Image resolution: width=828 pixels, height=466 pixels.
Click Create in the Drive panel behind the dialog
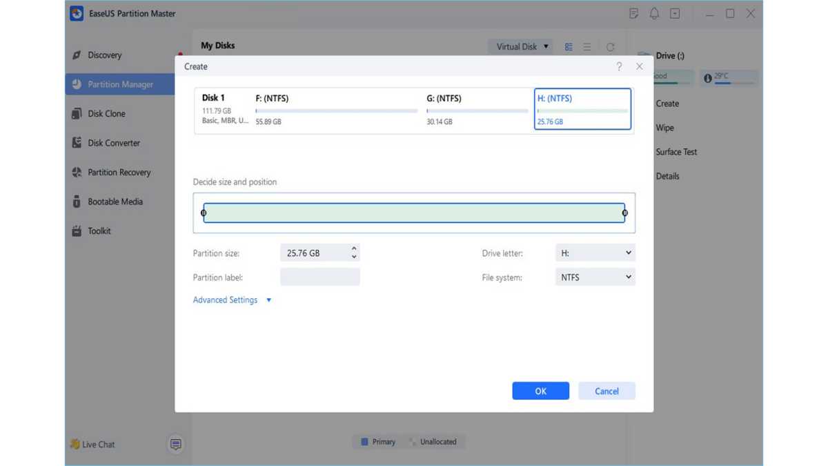[667, 104]
